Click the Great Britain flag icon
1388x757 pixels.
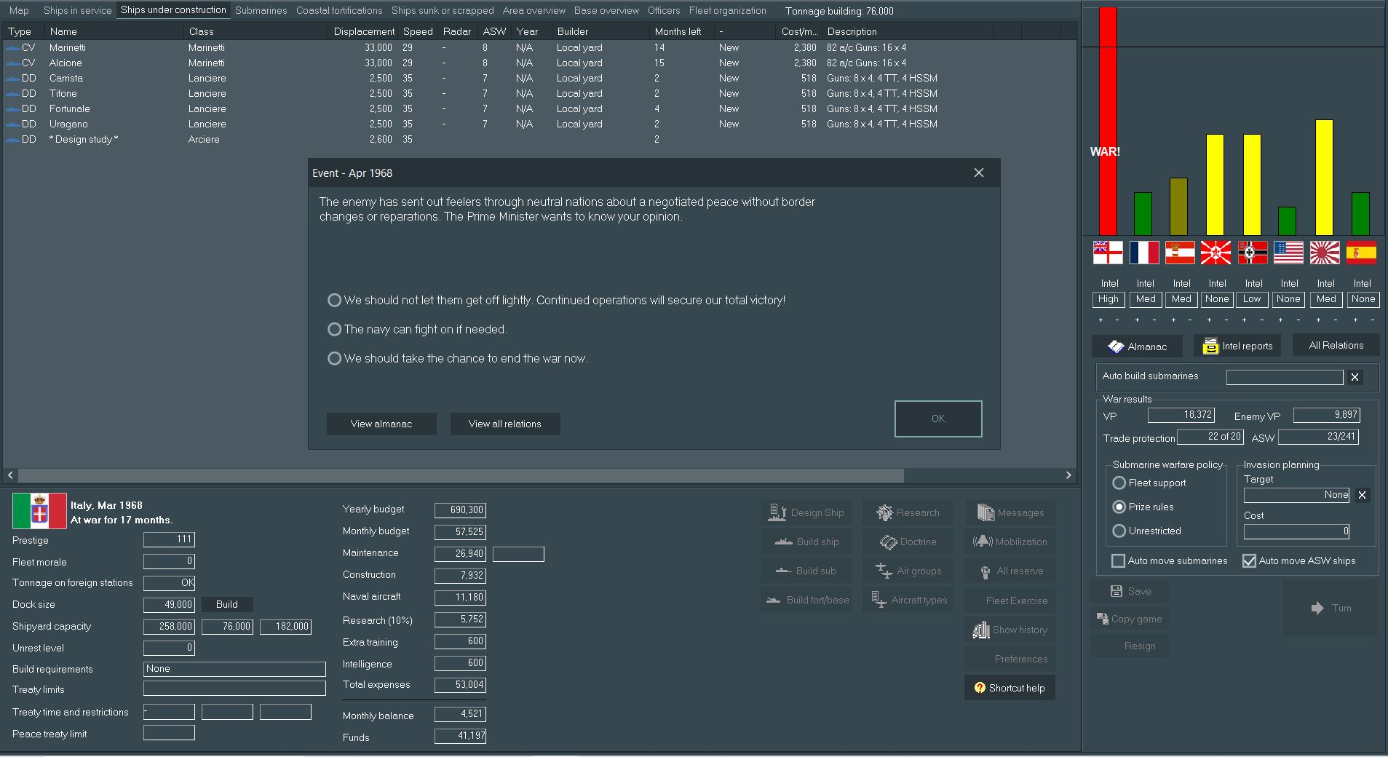[1108, 253]
